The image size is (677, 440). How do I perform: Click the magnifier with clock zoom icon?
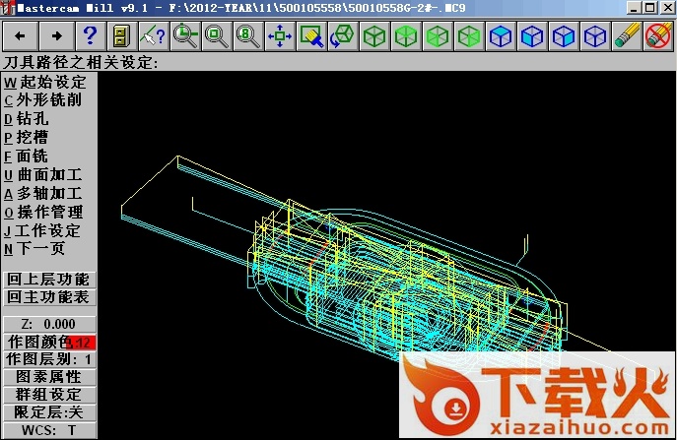pos(185,35)
